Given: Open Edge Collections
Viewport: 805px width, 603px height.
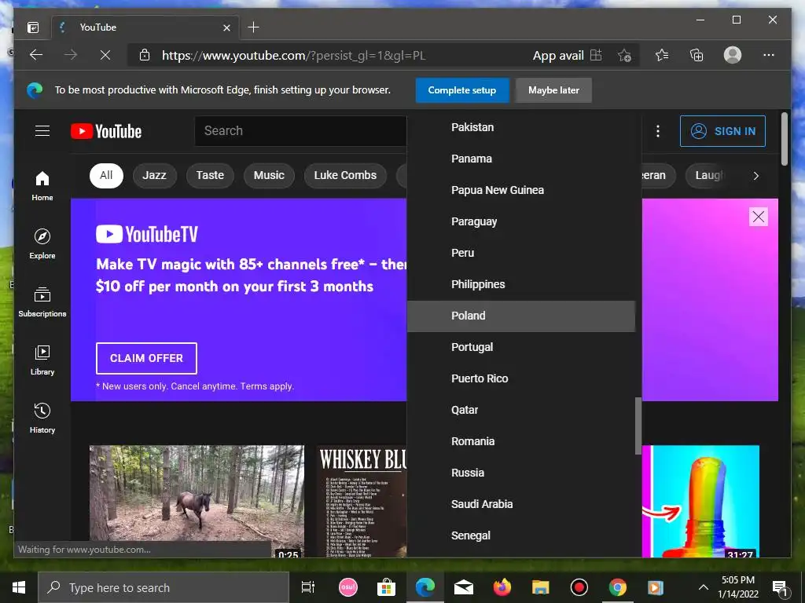Looking at the screenshot, I should pos(697,55).
